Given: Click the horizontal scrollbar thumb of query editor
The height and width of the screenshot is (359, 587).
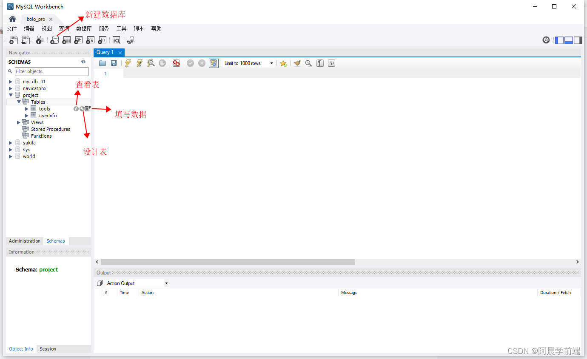Looking at the screenshot, I should pos(228,262).
